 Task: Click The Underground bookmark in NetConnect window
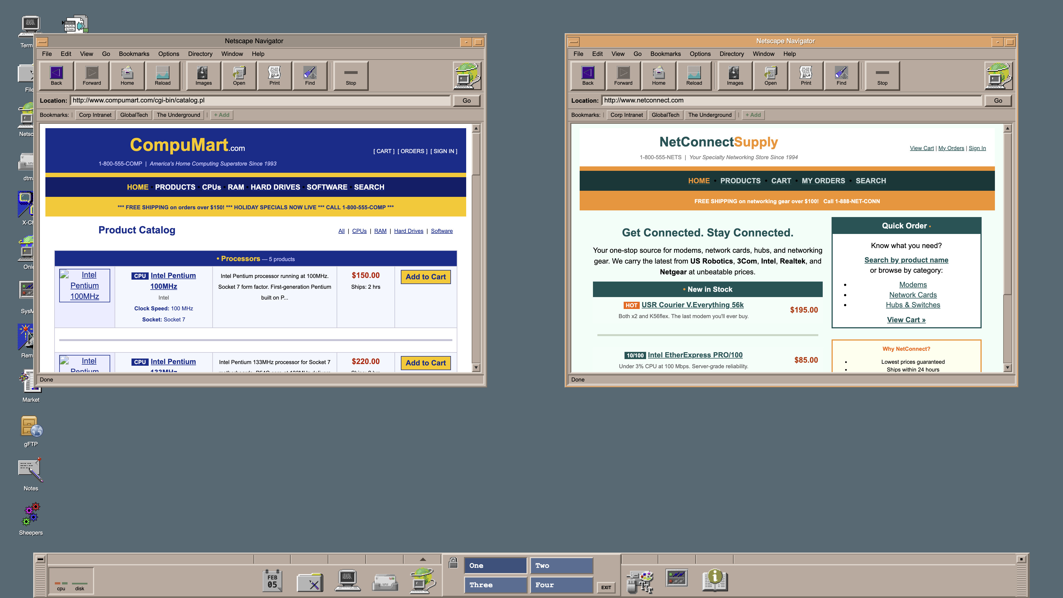pyautogui.click(x=710, y=115)
